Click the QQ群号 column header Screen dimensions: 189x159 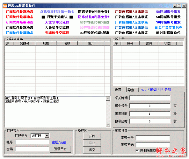[x=25, y=44]
